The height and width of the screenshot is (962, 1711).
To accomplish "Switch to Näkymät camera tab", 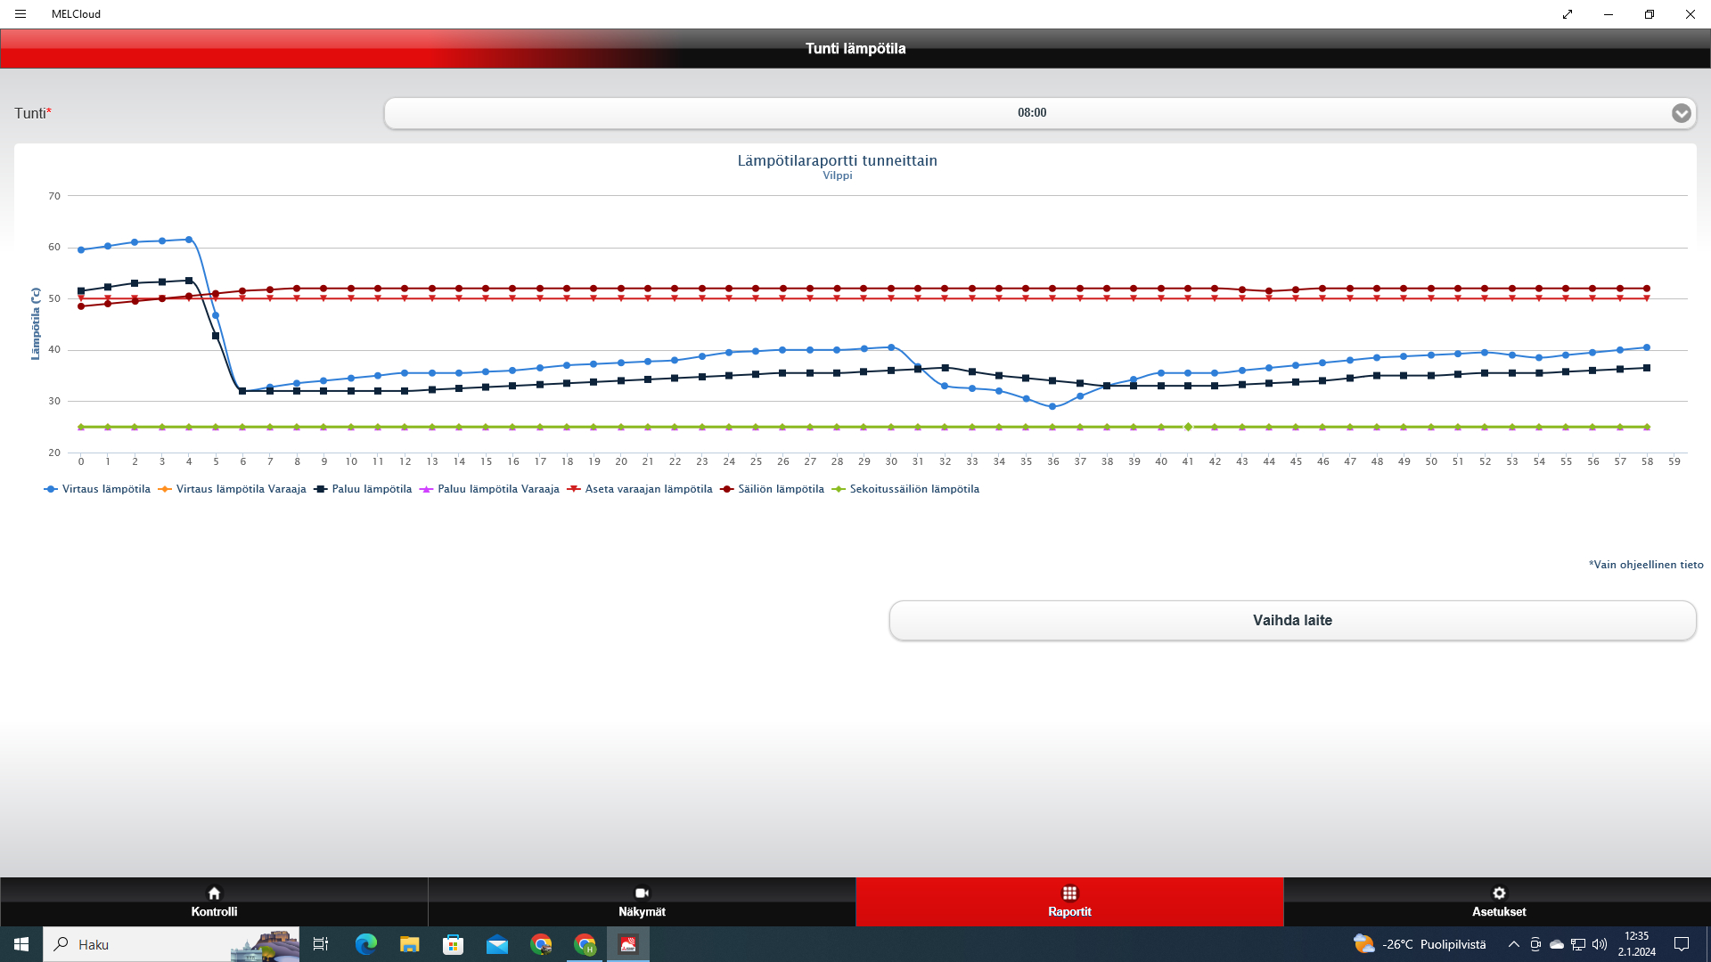I will pos(642,901).
